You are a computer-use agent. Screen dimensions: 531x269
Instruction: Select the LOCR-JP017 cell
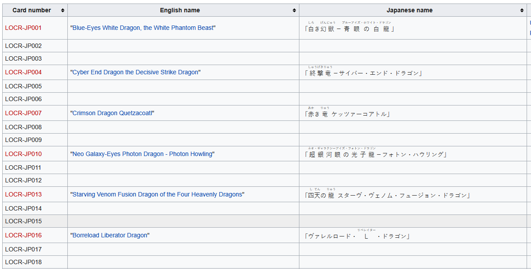point(35,249)
